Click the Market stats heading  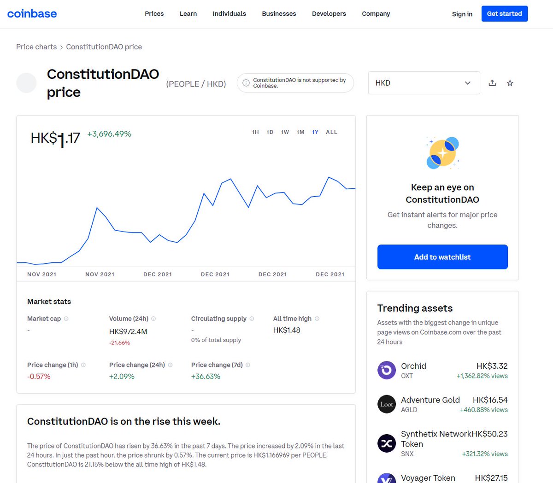coord(49,302)
